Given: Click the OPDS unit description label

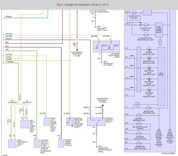Looking at the screenshot, I should [46, 146].
